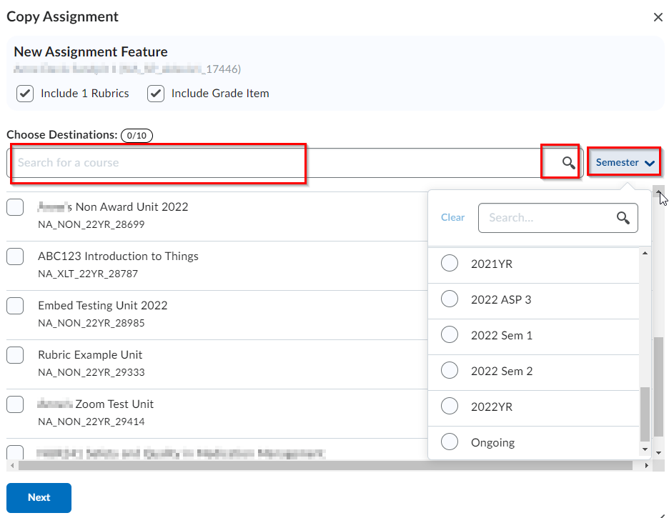Select the 2022YR semester option

[450, 406]
